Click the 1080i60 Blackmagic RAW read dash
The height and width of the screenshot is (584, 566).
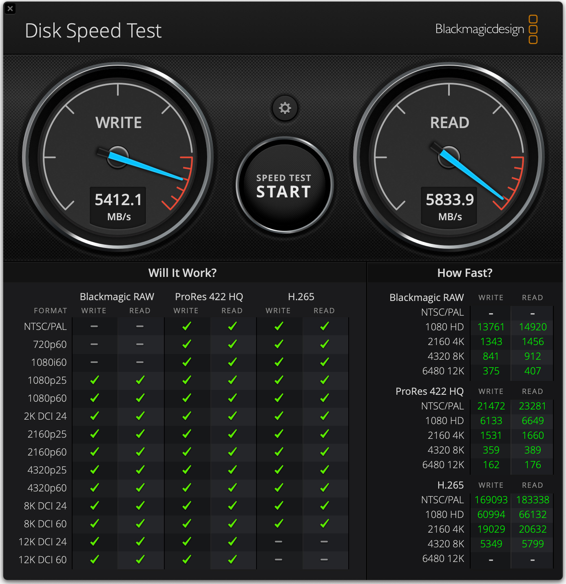point(140,362)
